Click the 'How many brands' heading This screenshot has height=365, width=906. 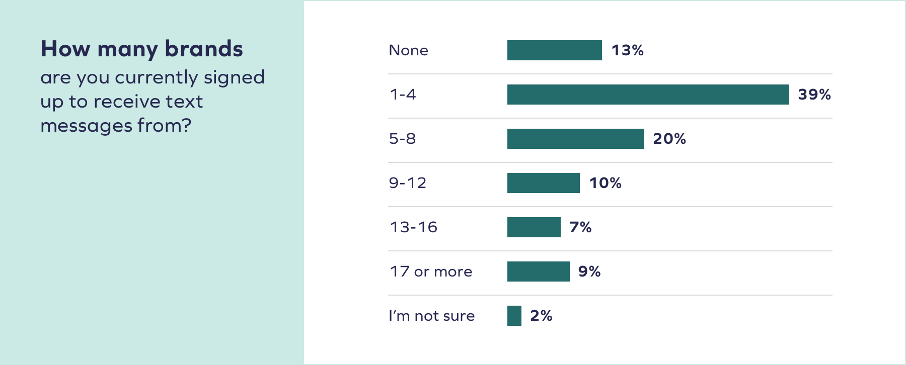point(141,49)
